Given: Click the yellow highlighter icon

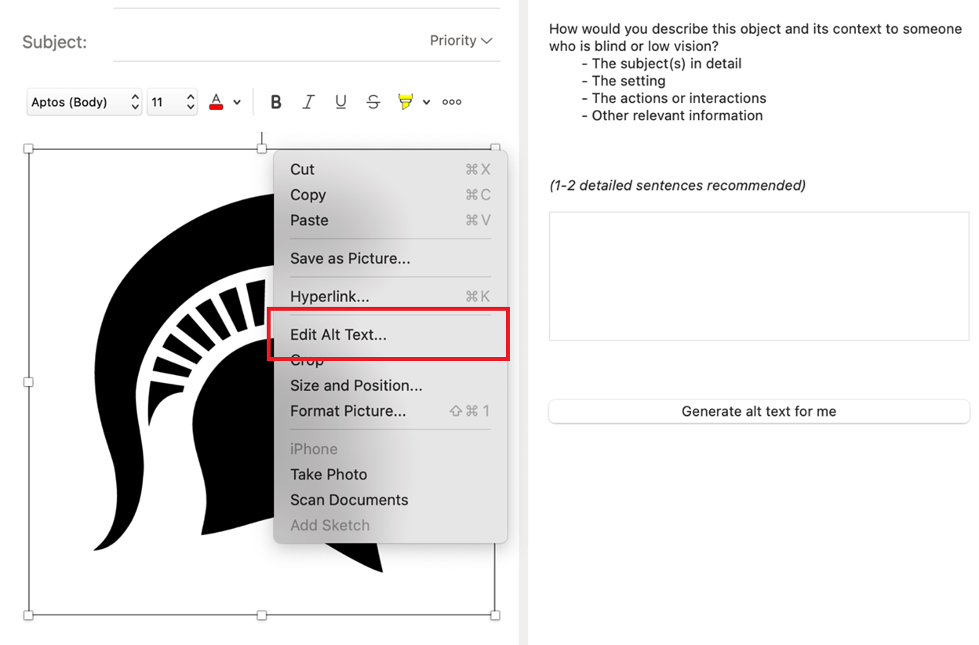Looking at the screenshot, I should pyautogui.click(x=405, y=102).
